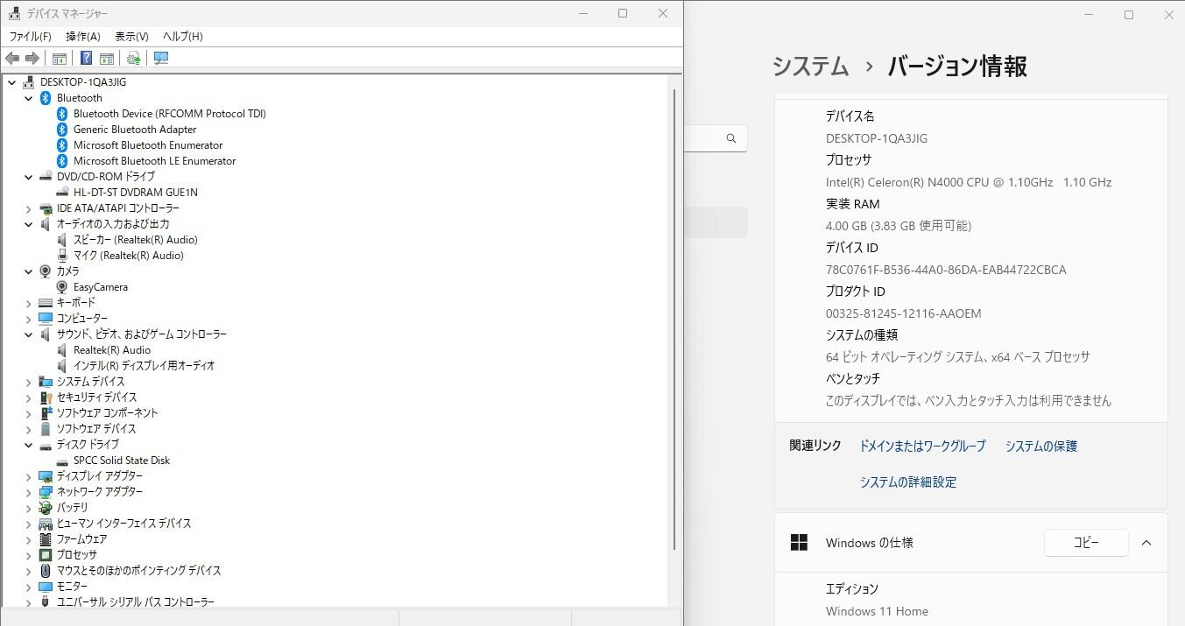Click the webcam icon of EasyCamera

pyautogui.click(x=62, y=287)
